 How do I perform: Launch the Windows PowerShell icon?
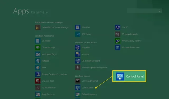[118, 48]
